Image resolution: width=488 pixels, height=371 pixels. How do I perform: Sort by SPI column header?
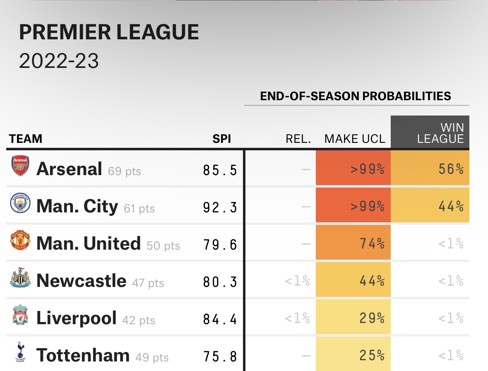(x=221, y=139)
